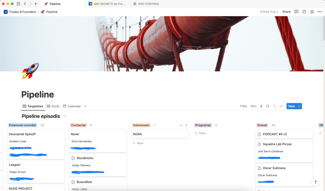Click Josep Talavera on Mundimoto card
This screenshot has width=325, height=191.
pos(81,165)
